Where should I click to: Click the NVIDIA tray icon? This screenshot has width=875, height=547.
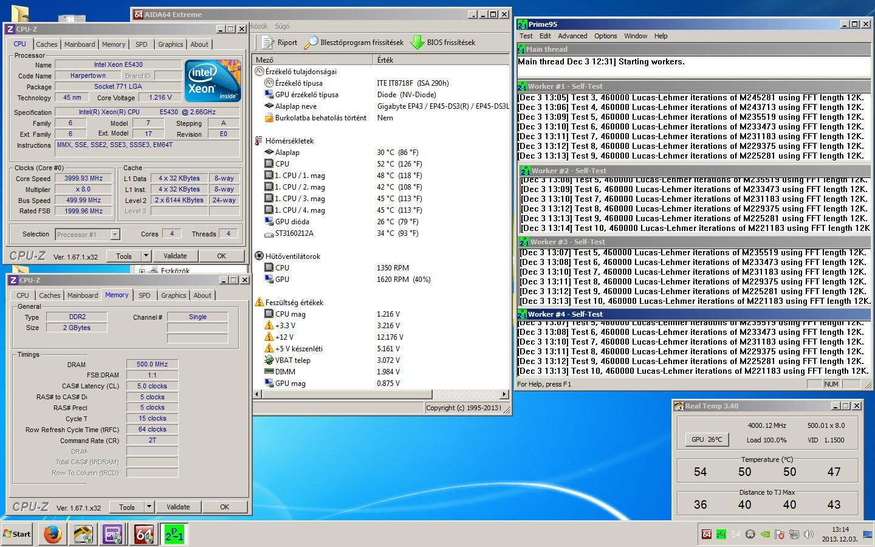765,534
